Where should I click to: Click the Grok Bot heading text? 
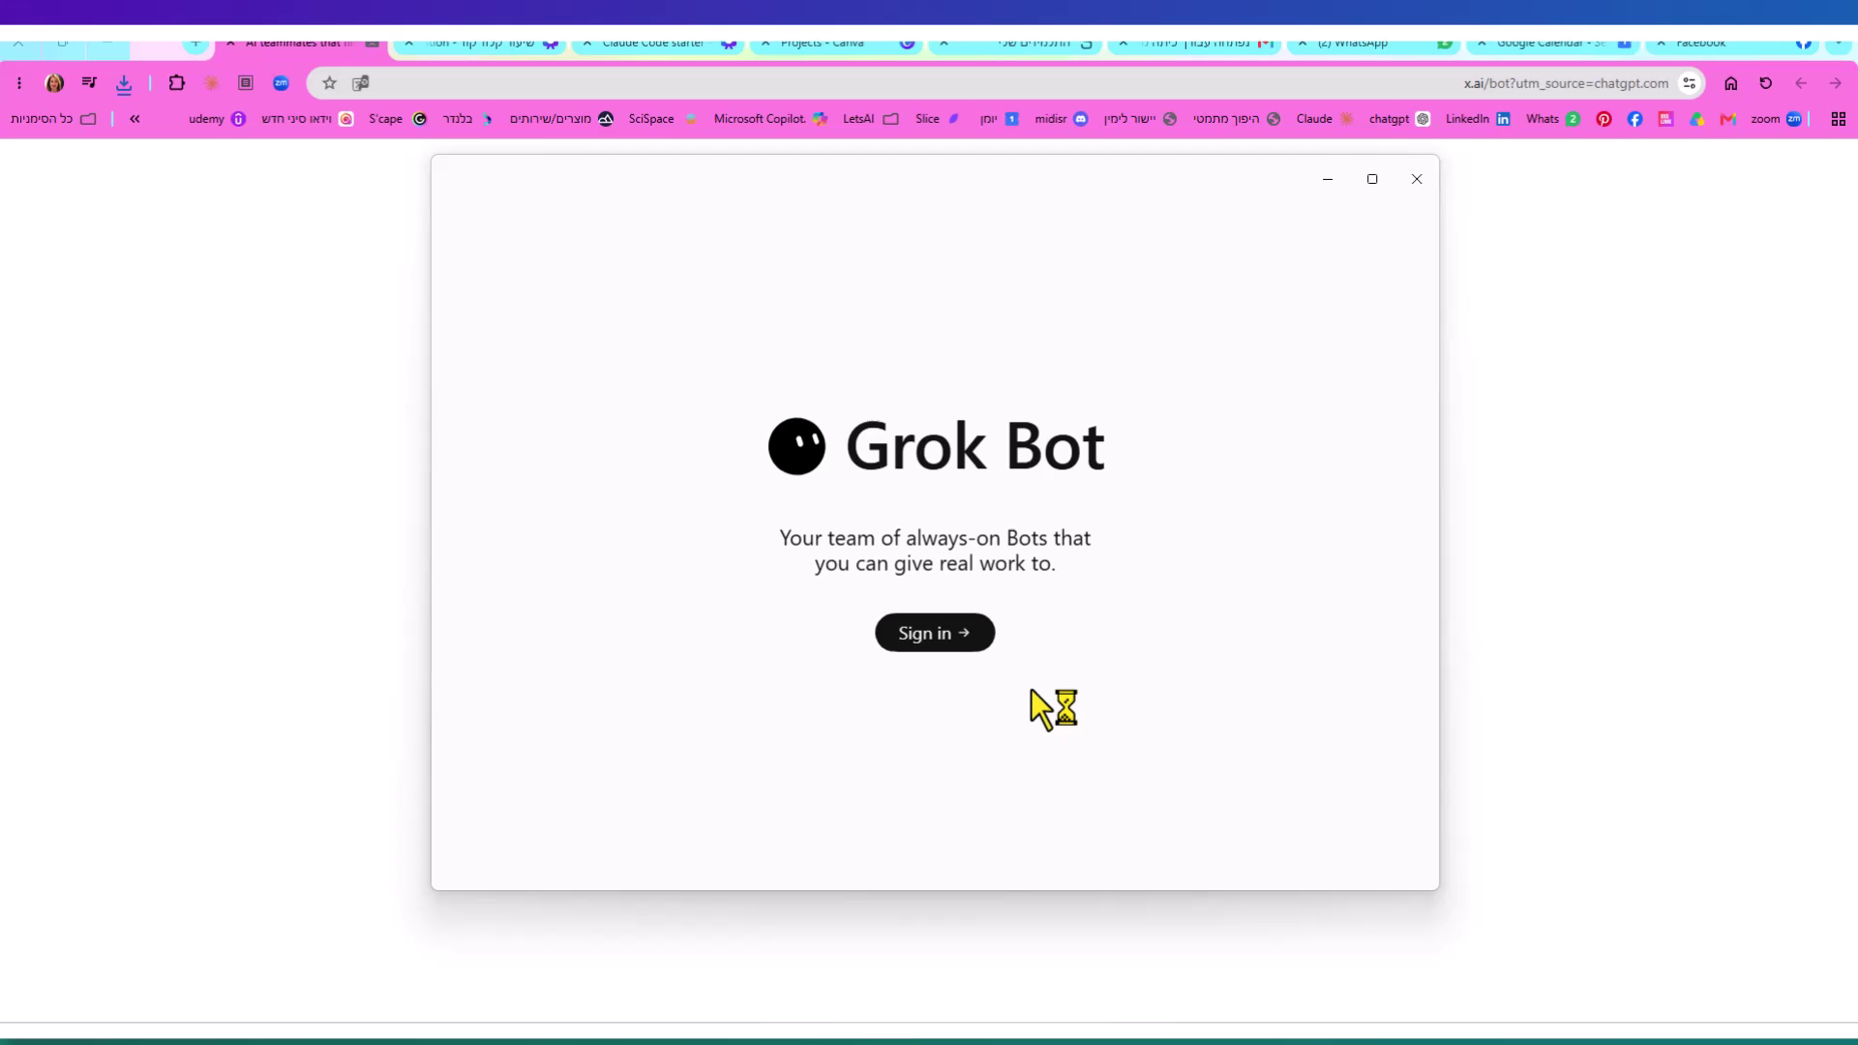(974, 446)
